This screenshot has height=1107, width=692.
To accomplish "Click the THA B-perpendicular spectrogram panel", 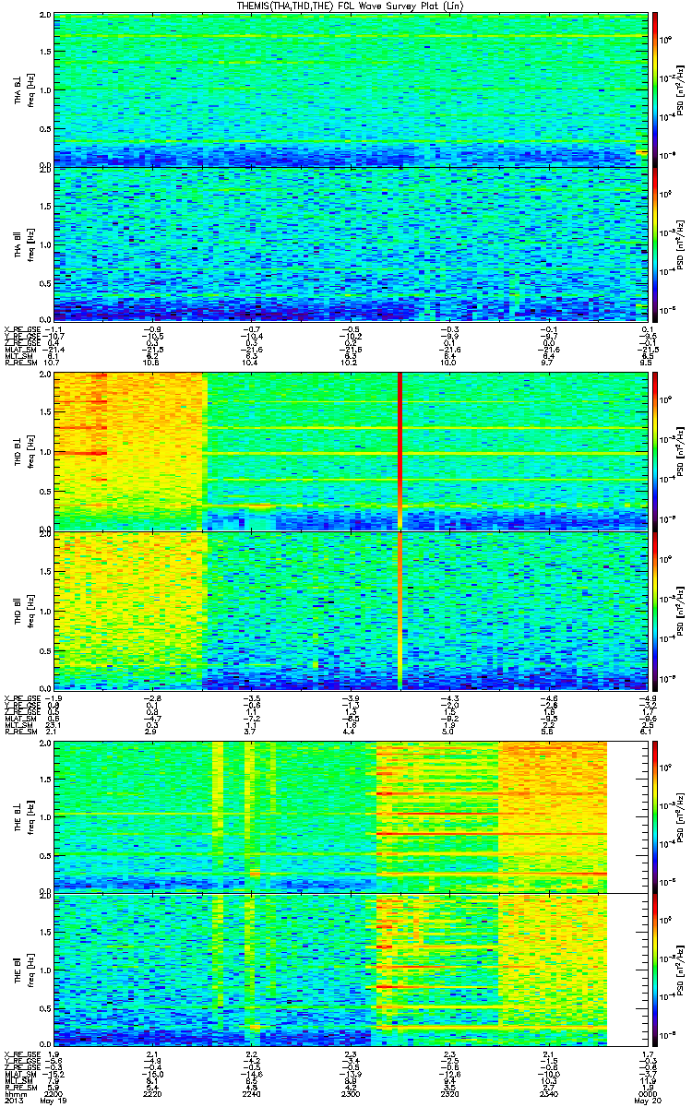I will pos(351,89).
